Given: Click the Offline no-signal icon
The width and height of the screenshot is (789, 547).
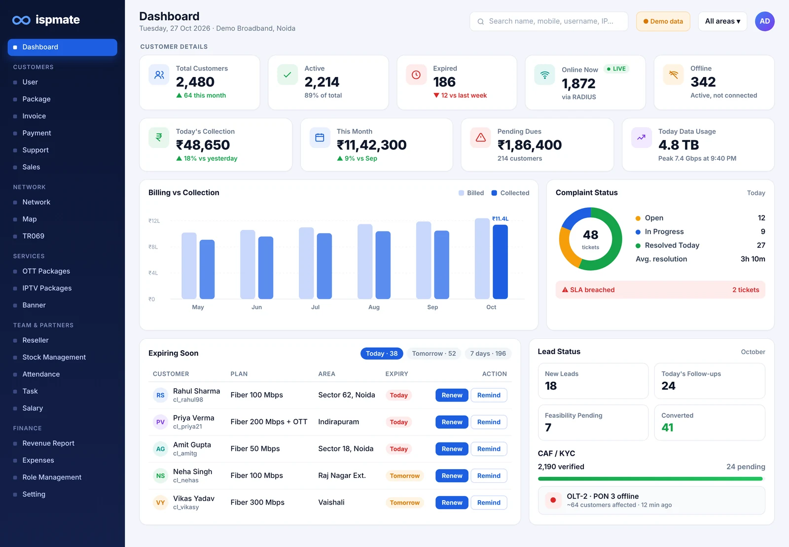Looking at the screenshot, I should [x=674, y=75].
